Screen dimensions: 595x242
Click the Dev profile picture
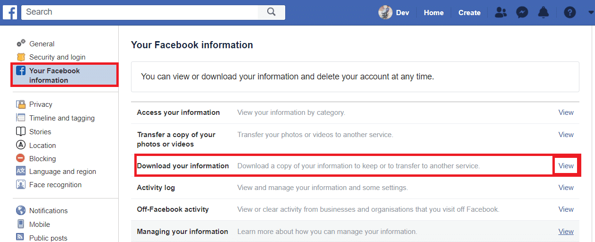[385, 13]
